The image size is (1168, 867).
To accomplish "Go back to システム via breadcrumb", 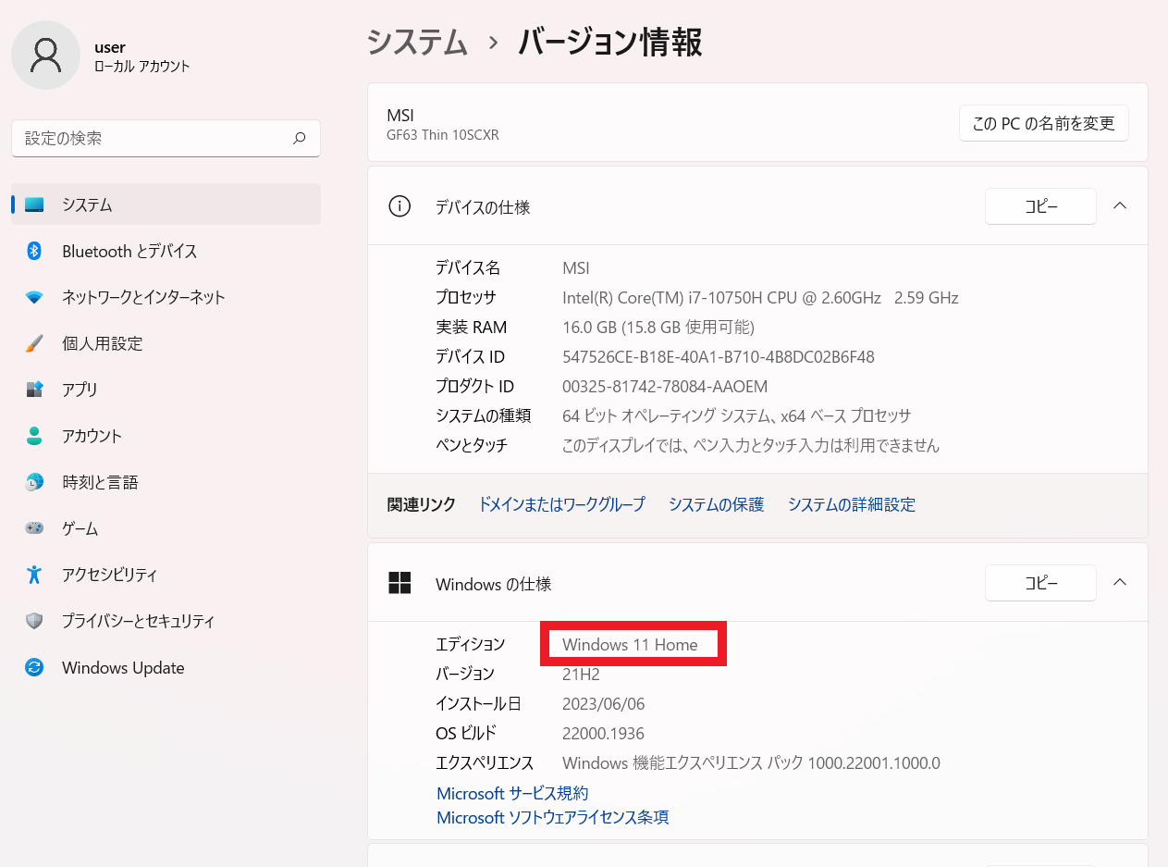I will tap(417, 43).
